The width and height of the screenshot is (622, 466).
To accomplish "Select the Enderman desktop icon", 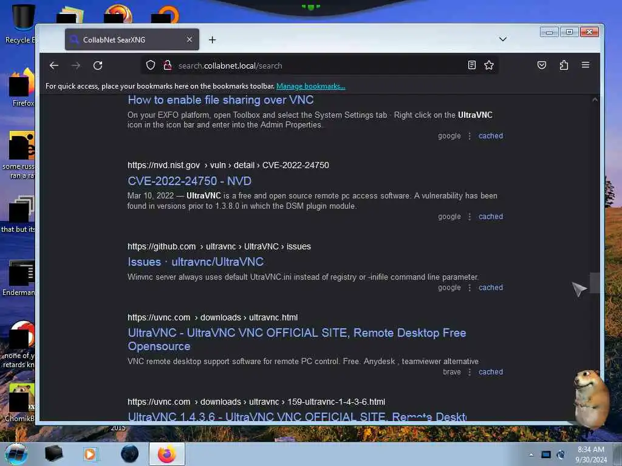I will (x=20, y=278).
